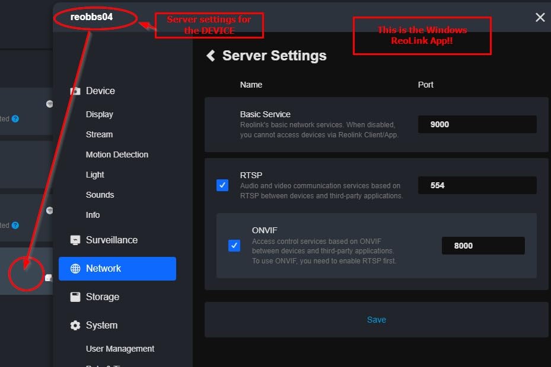Click the Basic Service label

click(x=265, y=114)
